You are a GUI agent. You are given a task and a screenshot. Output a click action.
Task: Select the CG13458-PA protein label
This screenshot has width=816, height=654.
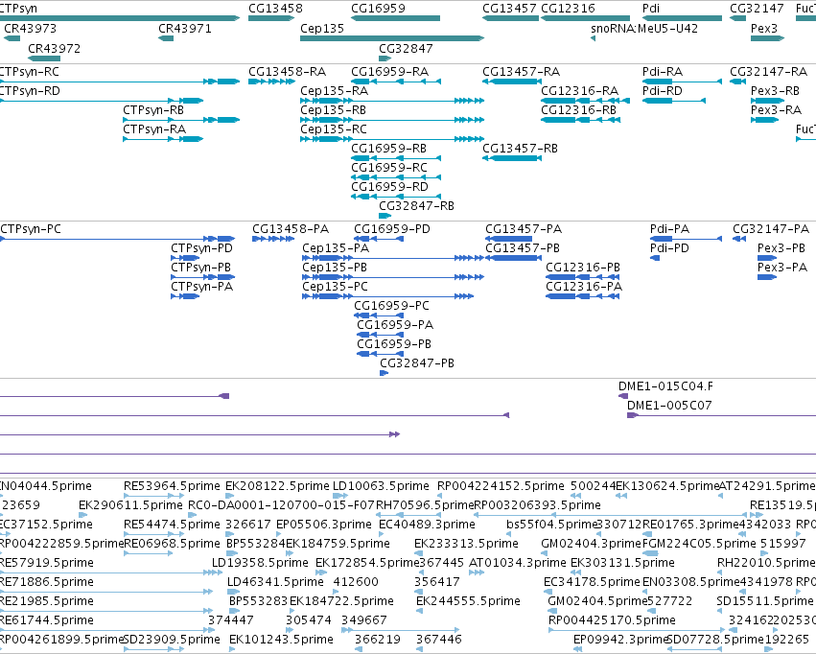[291, 229]
